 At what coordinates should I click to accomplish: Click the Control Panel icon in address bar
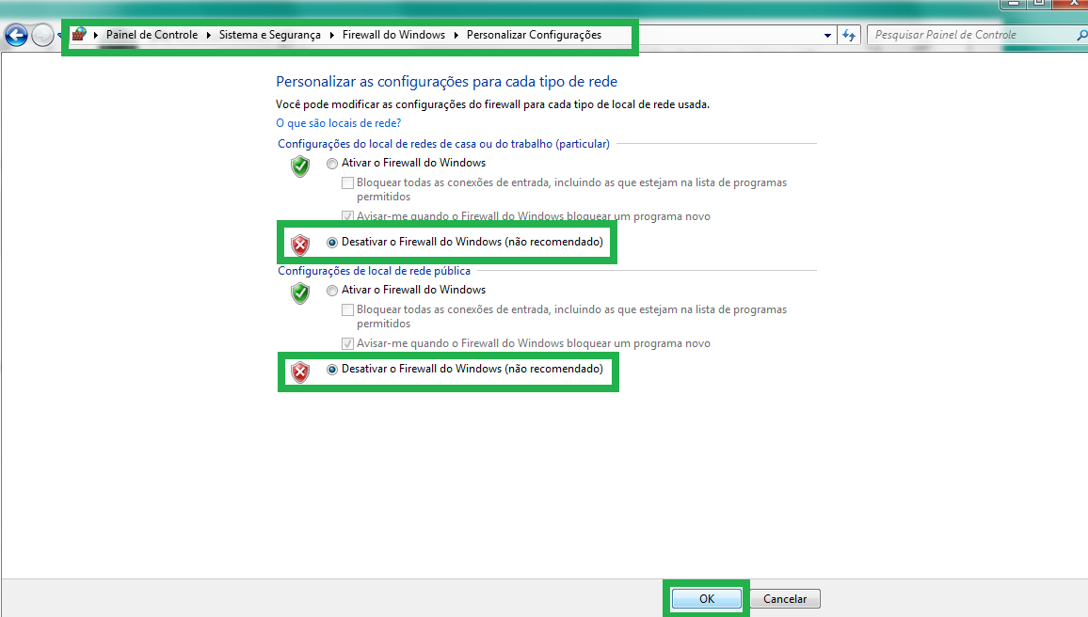click(79, 34)
